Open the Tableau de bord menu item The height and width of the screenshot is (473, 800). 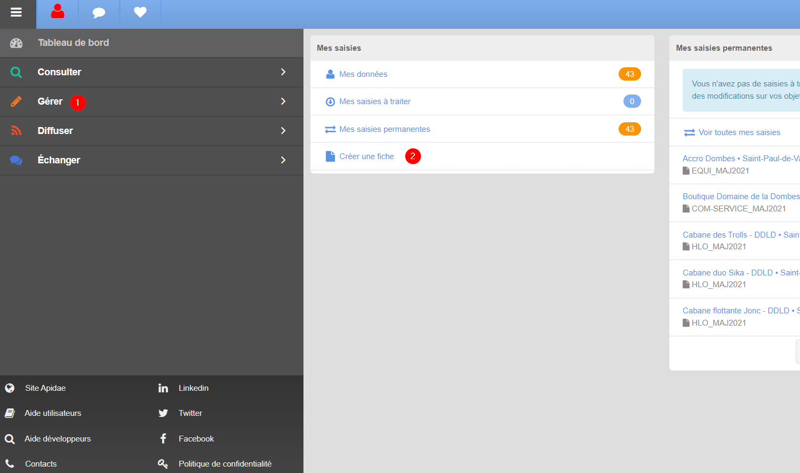pyautogui.click(x=151, y=43)
